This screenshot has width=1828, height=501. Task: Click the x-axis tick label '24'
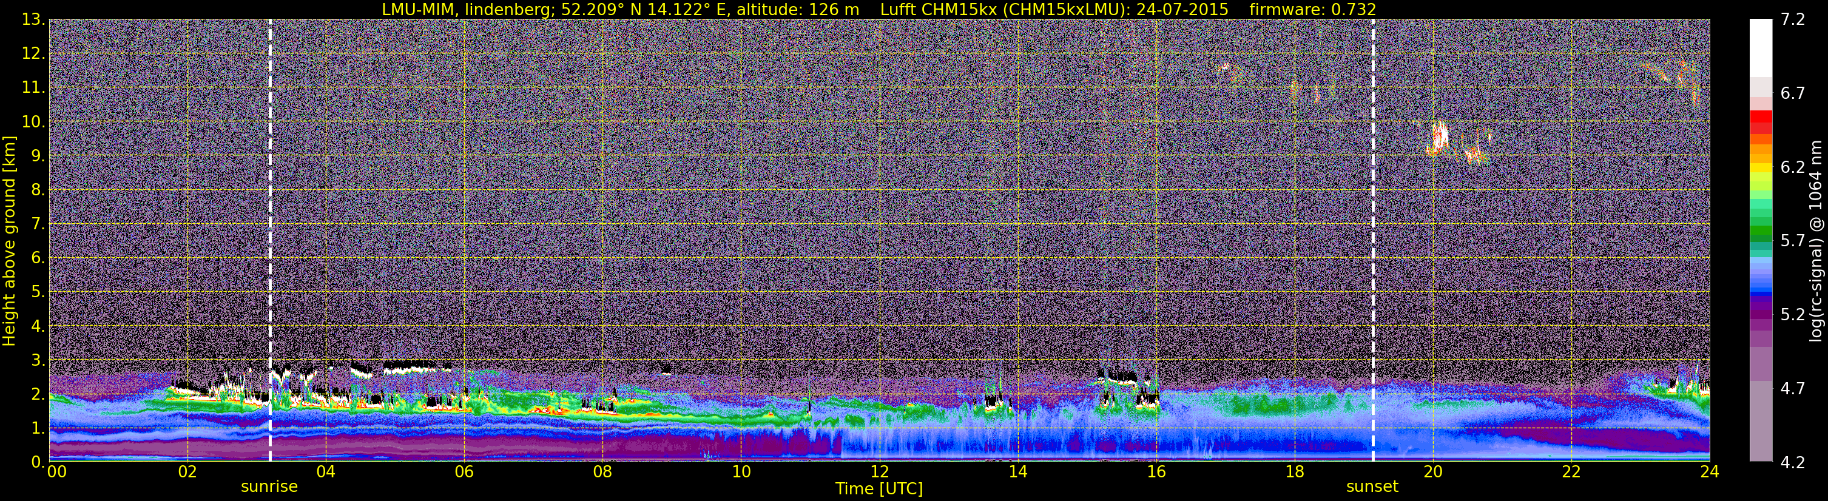tap(1710, 472)
